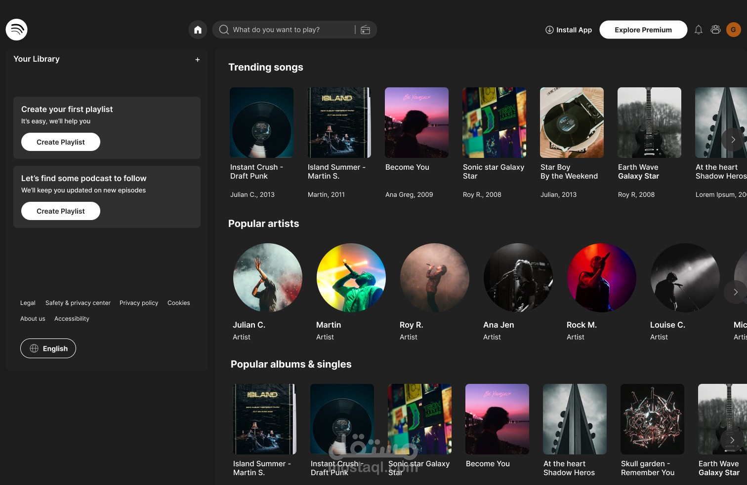747x485 pixels.
Task: Click 'Create your first playlist' text
Action: point(67,109)
